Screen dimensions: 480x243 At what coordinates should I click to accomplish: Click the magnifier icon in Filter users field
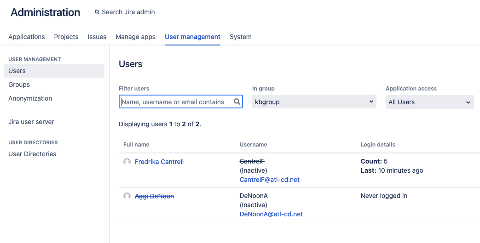coord(237,102)
